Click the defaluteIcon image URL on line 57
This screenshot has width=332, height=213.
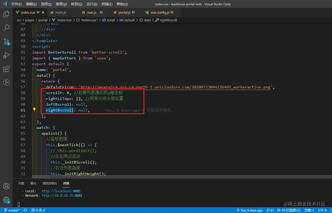click(x=175, y=87)
